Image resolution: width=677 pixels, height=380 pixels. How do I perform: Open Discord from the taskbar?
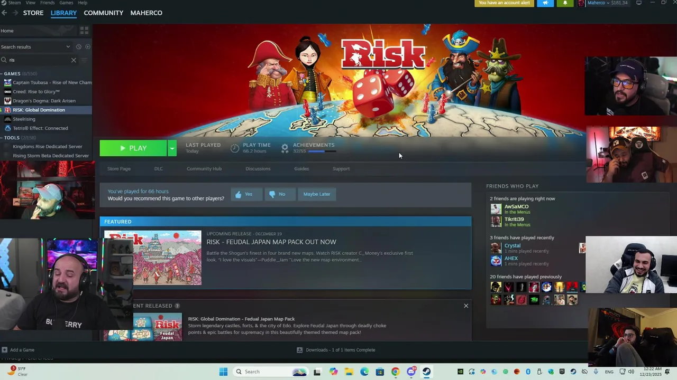(411, 372)
